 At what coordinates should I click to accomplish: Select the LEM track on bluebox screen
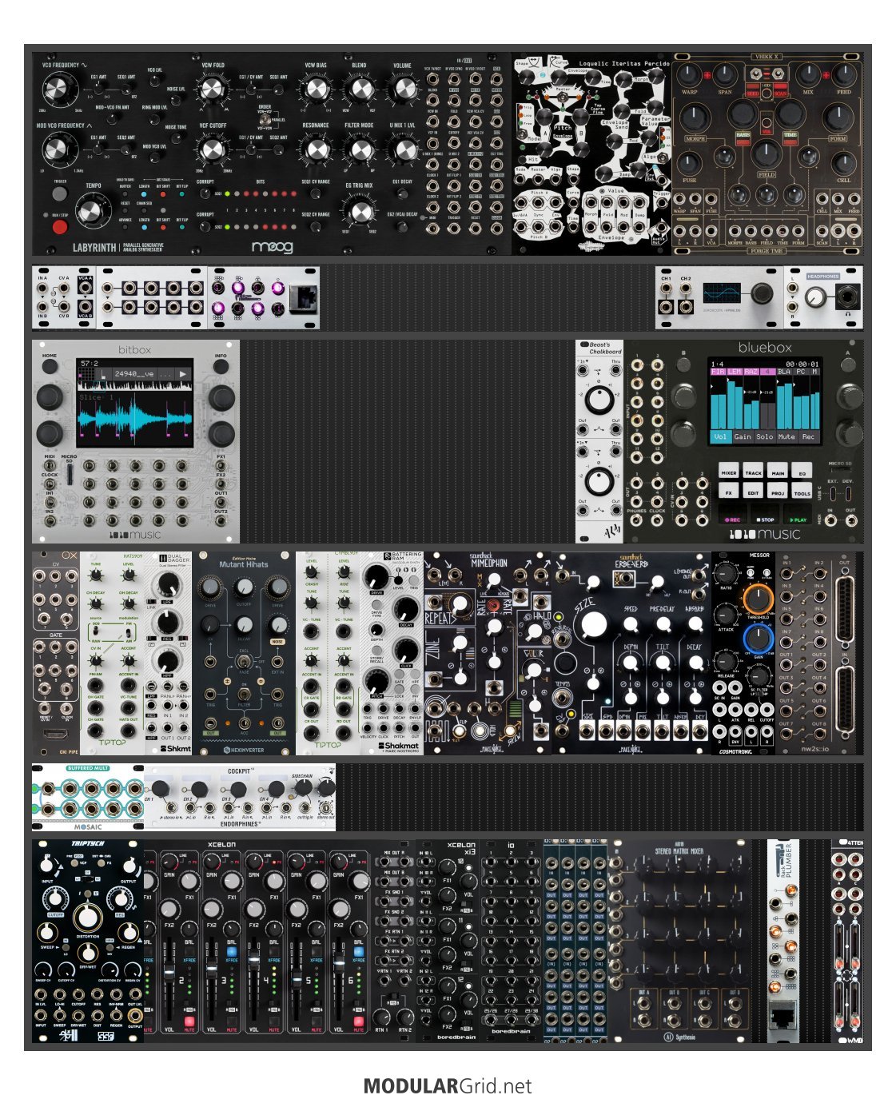[735, 372]
